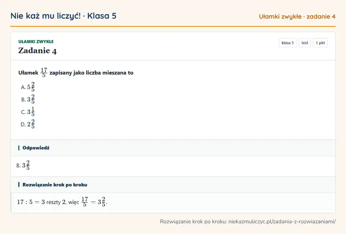The height and width of the screenshot is (234, 346).
Task: Click the '1 pkt' tag
Action: (x=320, y=43)
